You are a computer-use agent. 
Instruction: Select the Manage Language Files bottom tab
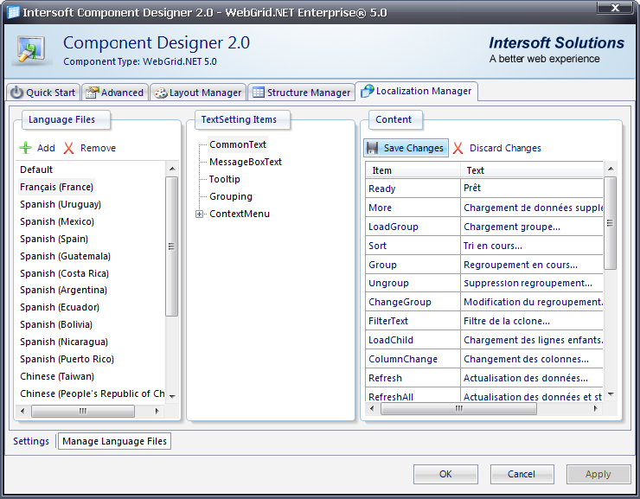(x=115, y=441)
